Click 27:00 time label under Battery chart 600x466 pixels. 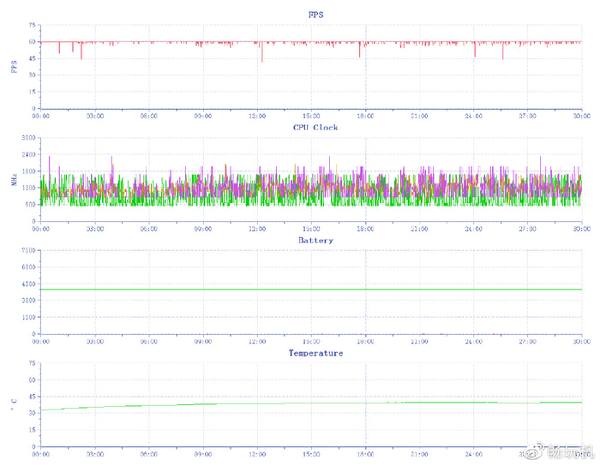tap(528, 342)
